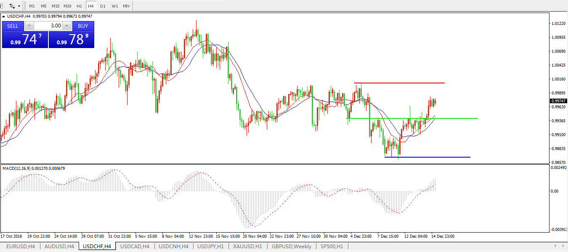Screen dimensions: 568x252
Task: Open the GBPUSD,Weekly chart tab
Action: tap(292, 246)
